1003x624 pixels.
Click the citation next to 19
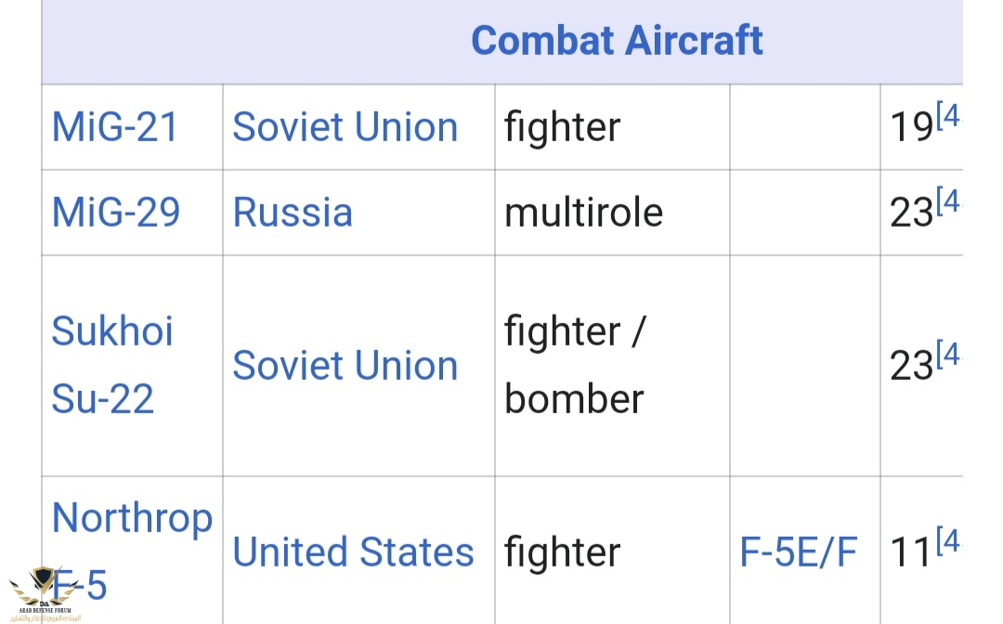click(x=949, y=117)
